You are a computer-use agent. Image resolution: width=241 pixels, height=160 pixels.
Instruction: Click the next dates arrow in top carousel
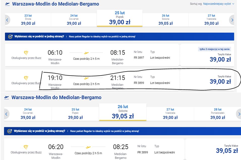232,20
